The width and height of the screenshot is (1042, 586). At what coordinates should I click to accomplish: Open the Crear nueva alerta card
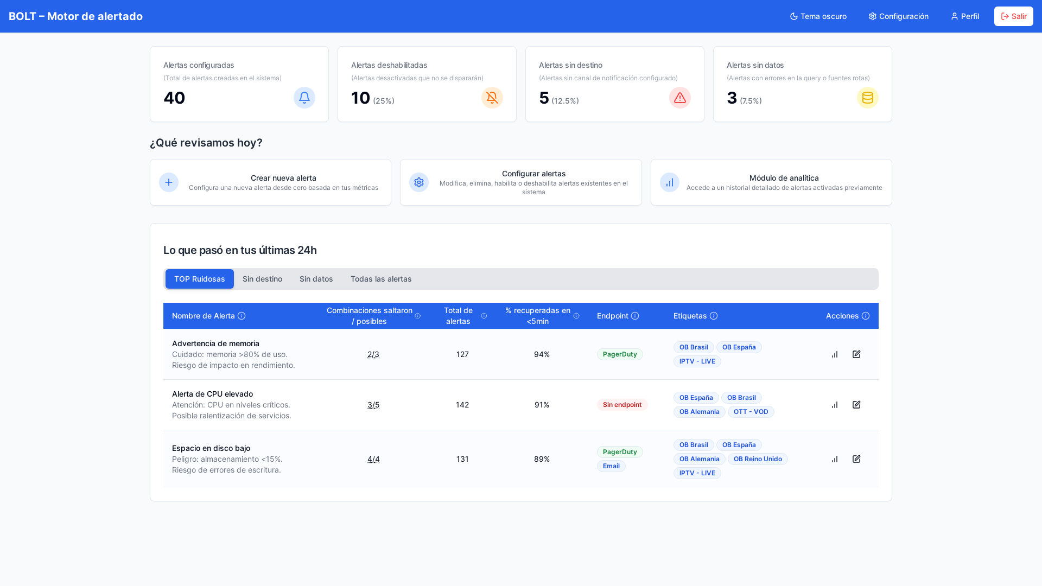(270, 182)
